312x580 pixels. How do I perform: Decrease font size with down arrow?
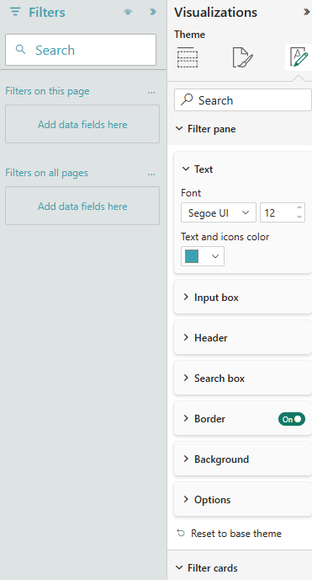pyautogui.click(x=299, y=217)
